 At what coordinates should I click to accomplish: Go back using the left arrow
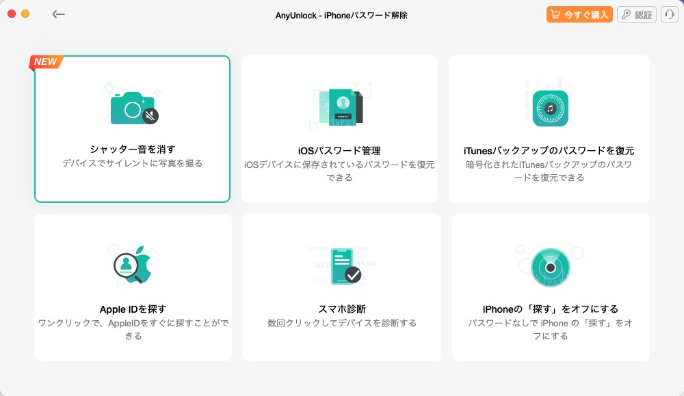point(59,14)
